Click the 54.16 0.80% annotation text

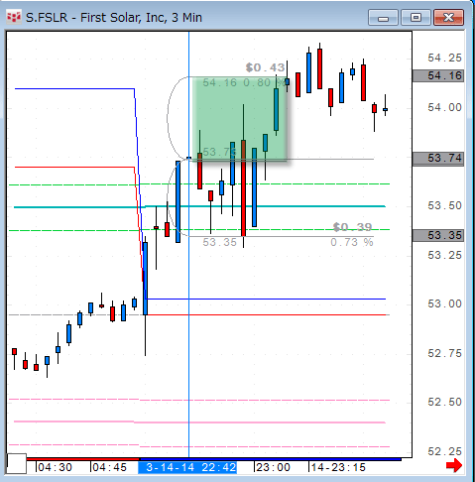[x=243, y=82]
